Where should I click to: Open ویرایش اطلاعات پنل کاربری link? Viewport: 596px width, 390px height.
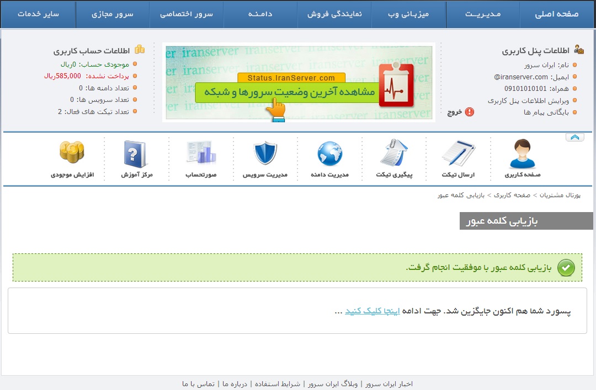528,101
